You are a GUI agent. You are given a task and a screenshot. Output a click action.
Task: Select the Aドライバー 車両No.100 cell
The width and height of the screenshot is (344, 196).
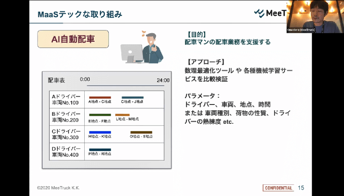coord(67,100)
